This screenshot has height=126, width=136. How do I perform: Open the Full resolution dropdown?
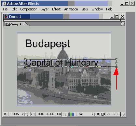pos(86,114)
